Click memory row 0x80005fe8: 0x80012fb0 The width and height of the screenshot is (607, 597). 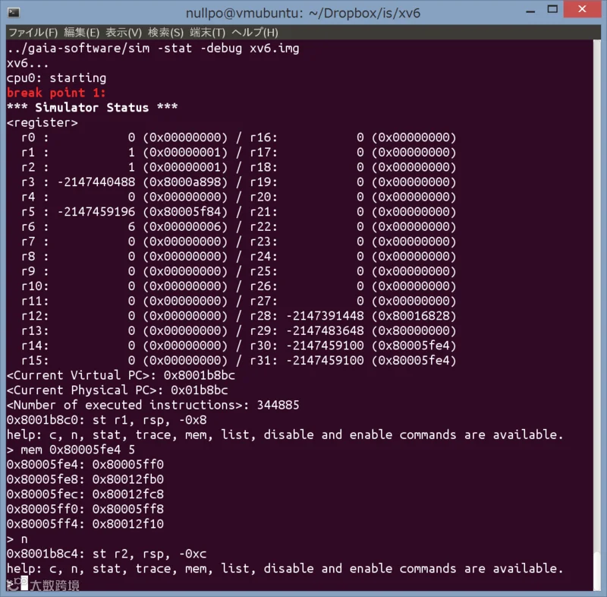[x=85, y=479]
